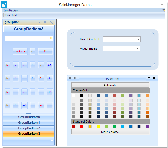Go forward using Page Title right arrow
Screen dimensions: 168x148
click(75, 78)
